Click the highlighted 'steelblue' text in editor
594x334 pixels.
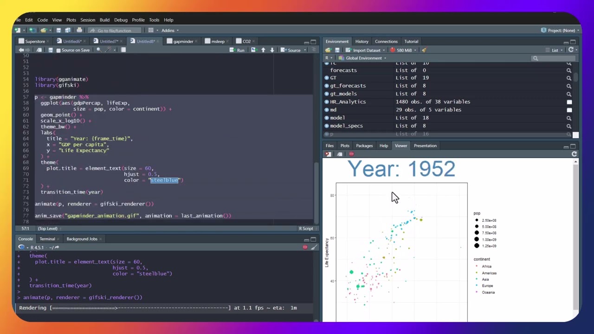pos(164,180)
